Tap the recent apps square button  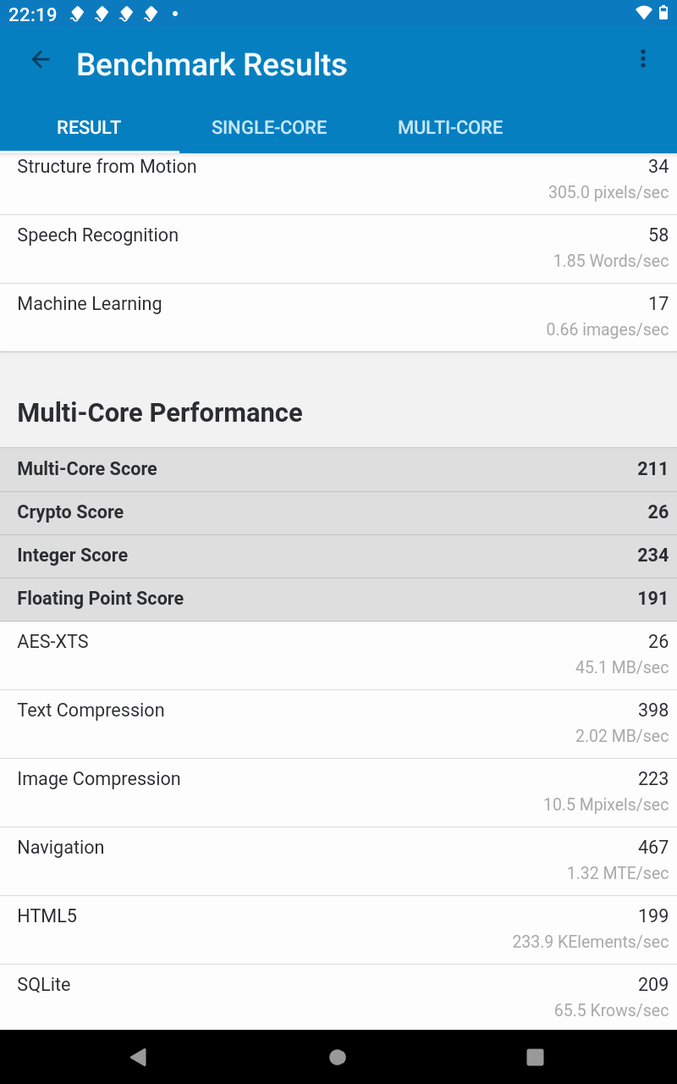click(x=535, y=1057)
